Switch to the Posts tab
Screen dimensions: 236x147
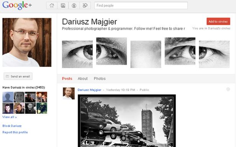(67, 79)
